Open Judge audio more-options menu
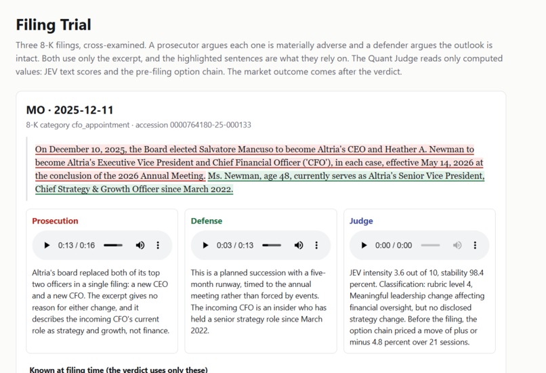This screenshot has width=546, height=373. click(475, 245)
